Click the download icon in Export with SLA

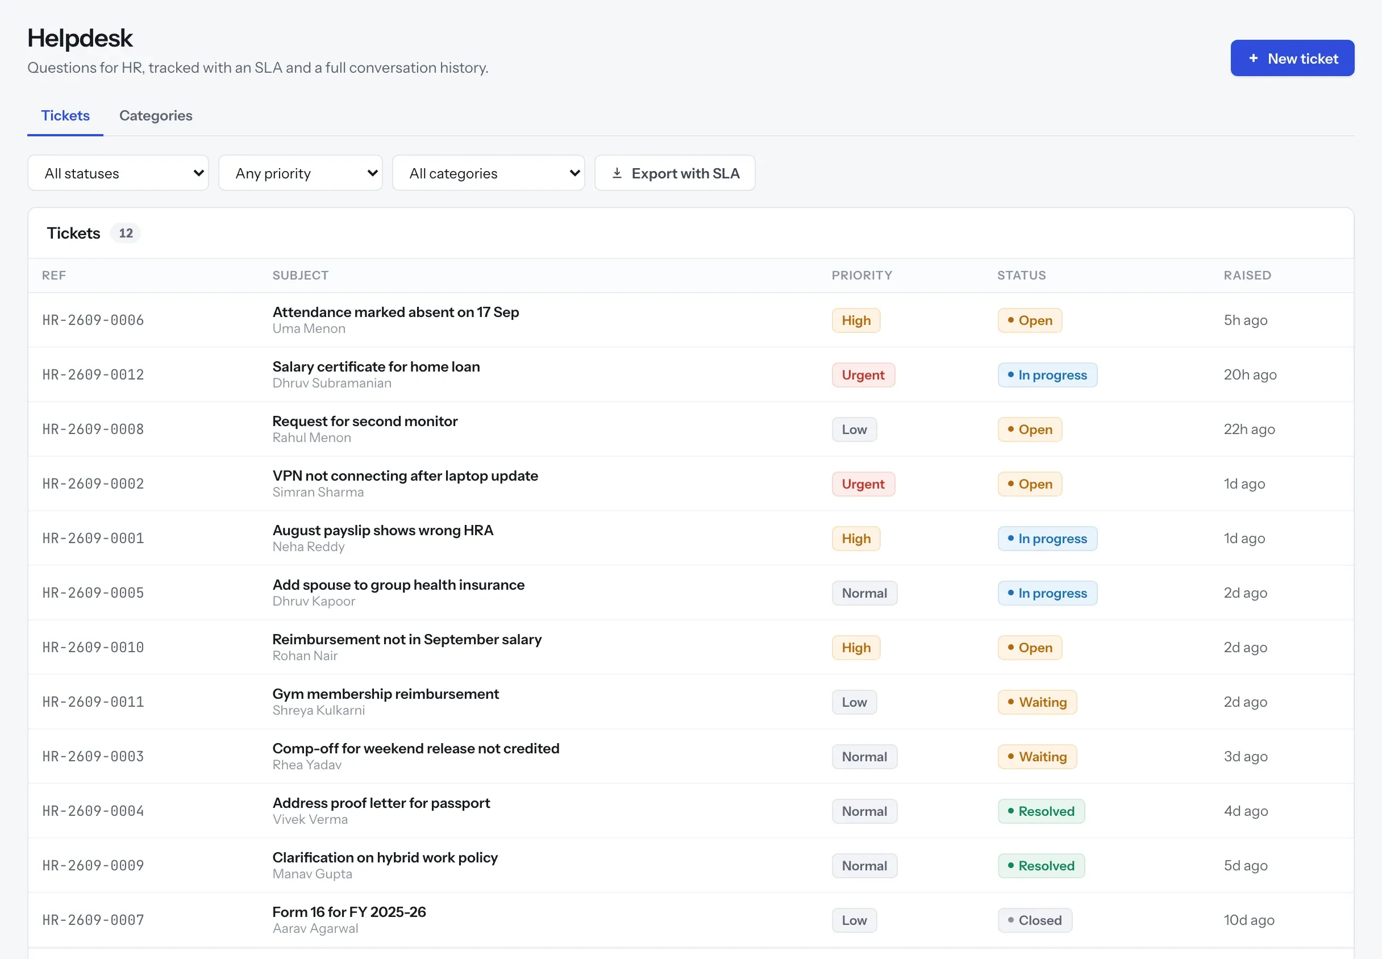617,173
